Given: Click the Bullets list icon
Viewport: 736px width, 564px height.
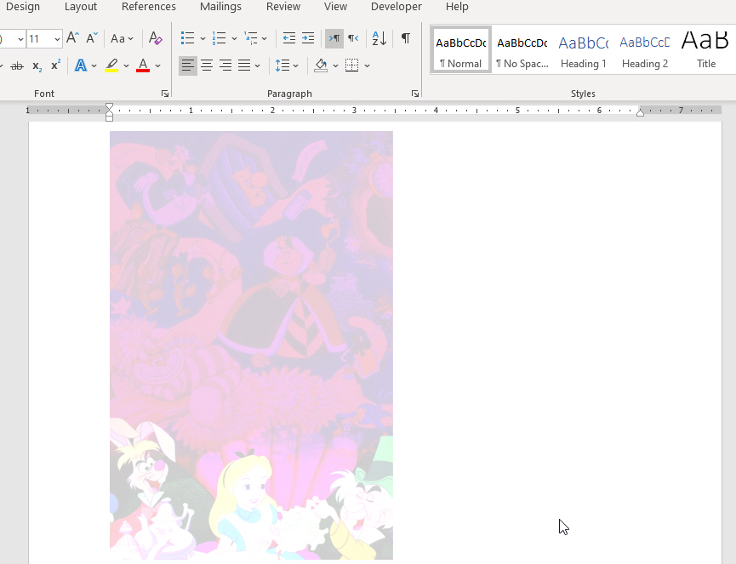Looking at the screenshot, I should pyautogui.click(x=188, y=38).
